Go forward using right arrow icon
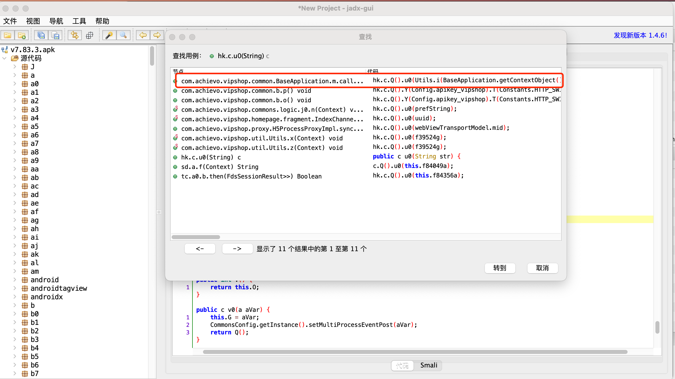The image size is (675, 379). pos(157,35)
